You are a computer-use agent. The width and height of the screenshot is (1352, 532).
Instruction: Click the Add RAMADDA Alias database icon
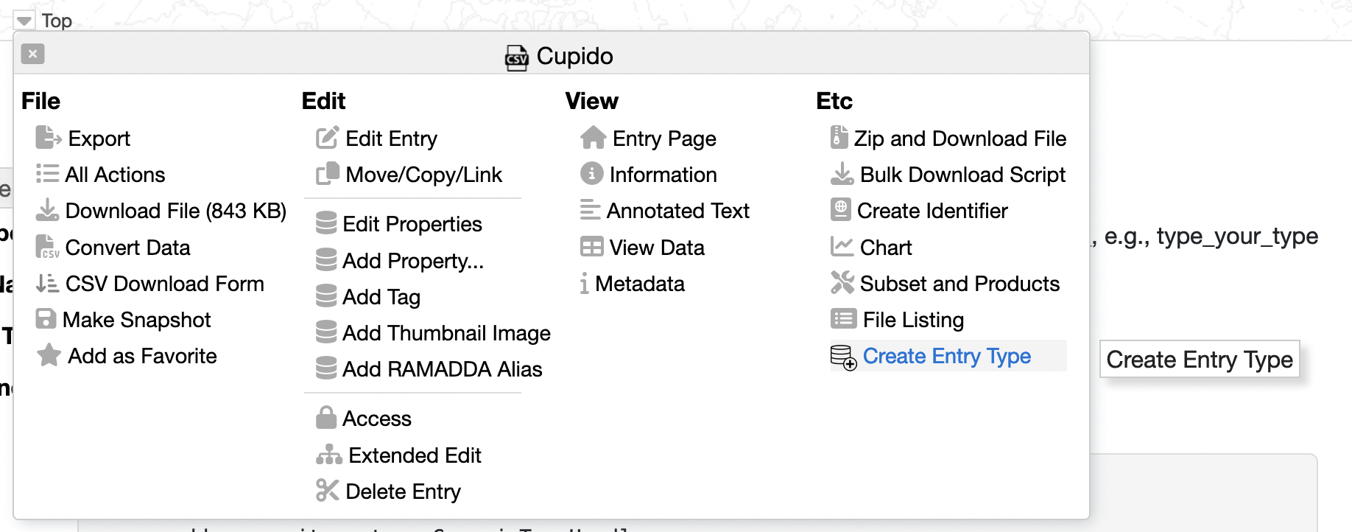(326, 368)
